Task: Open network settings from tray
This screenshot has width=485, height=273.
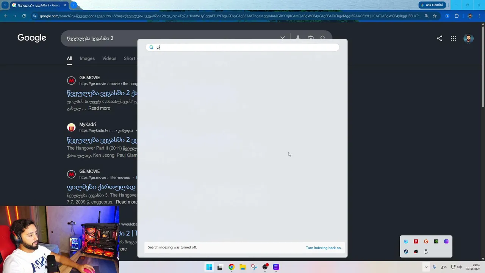Action: pyautogui.click(x=453, y=267)
